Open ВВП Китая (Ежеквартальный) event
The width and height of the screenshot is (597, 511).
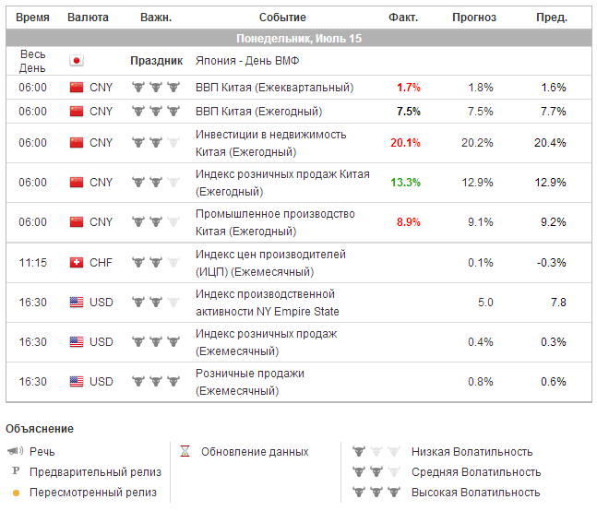[x=274, y=88]
